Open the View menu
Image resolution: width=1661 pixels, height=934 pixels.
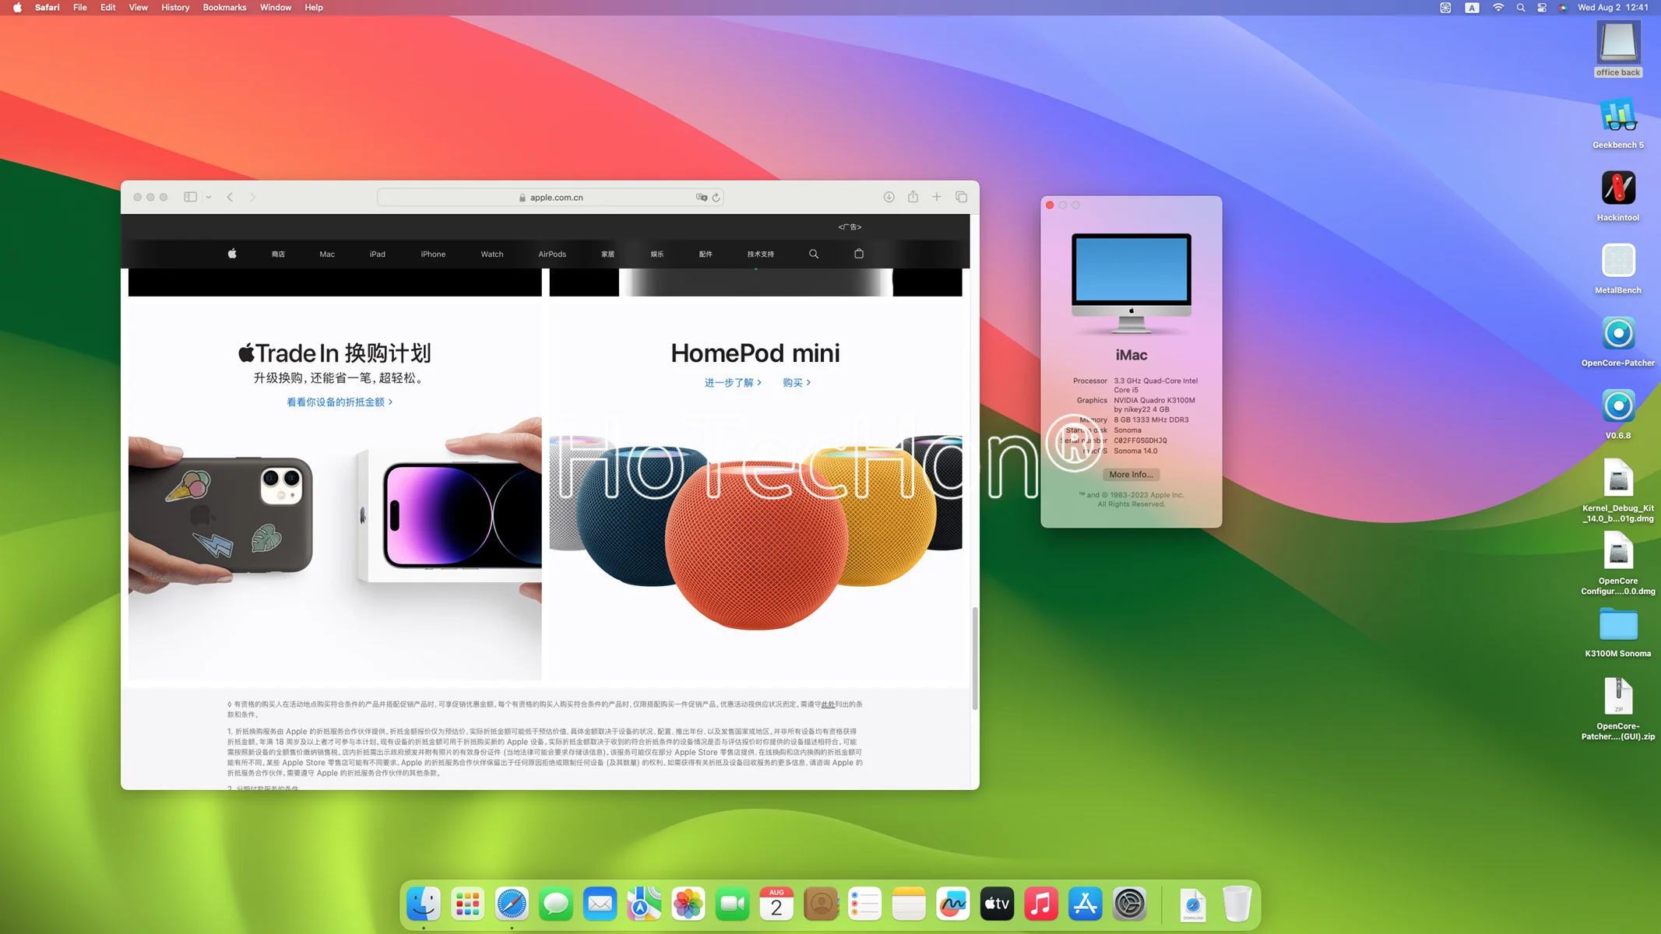coord(138,8)
